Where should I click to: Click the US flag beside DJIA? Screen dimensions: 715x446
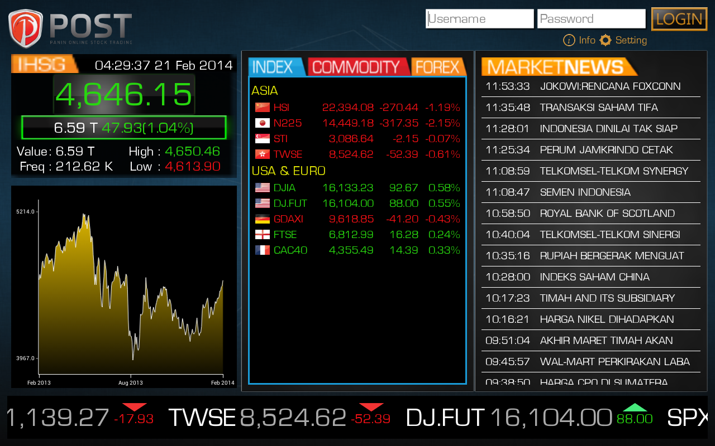pos(262,188)
